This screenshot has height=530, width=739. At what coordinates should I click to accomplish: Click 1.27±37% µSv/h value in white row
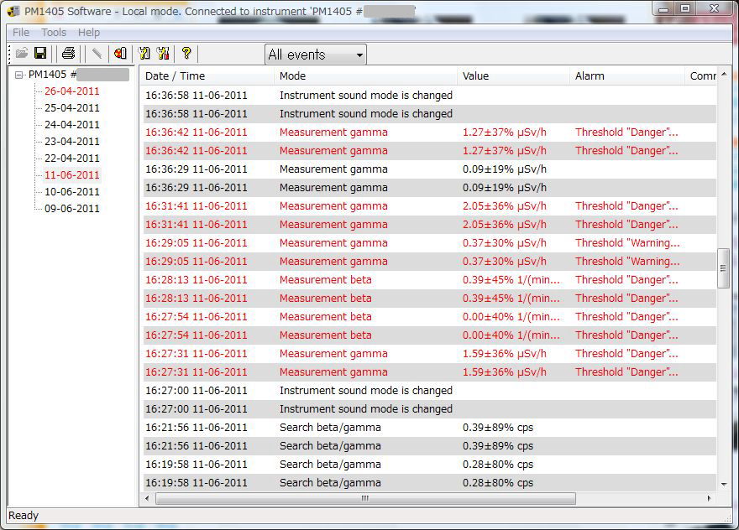(x=505, y=132)
